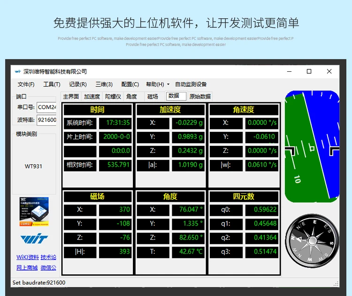The height and width of the screenshot is (296, 352).
Task: Click the WIT logo icon in title bar
Action: [x=18, y=72]
